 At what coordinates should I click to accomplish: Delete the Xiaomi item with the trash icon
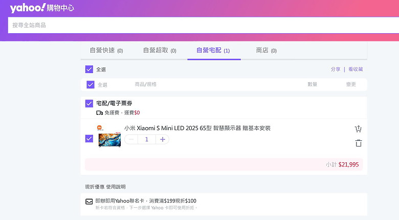point(358,143)
